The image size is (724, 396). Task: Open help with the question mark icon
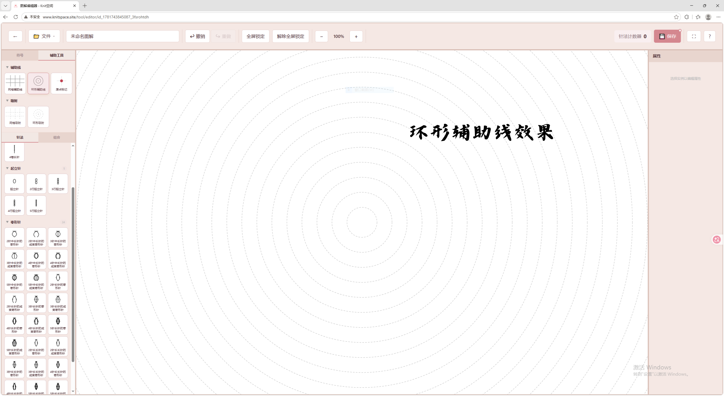(x=710, y=36)
